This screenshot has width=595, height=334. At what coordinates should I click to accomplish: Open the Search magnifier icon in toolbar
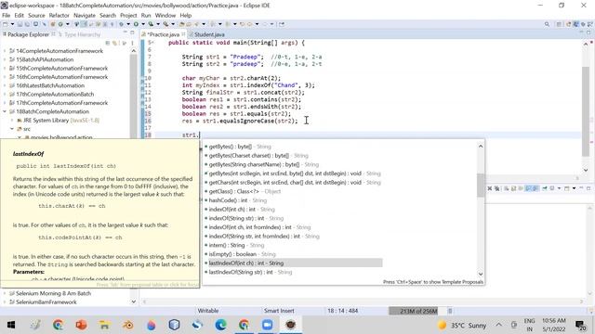click(547, 24)
